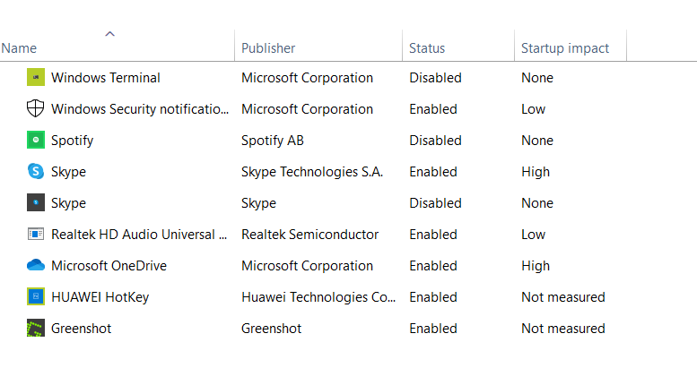Viewport: 697px width, 385px height.
Task: Click the Windows Security shield icon
Action: click(x=36, y=108)
